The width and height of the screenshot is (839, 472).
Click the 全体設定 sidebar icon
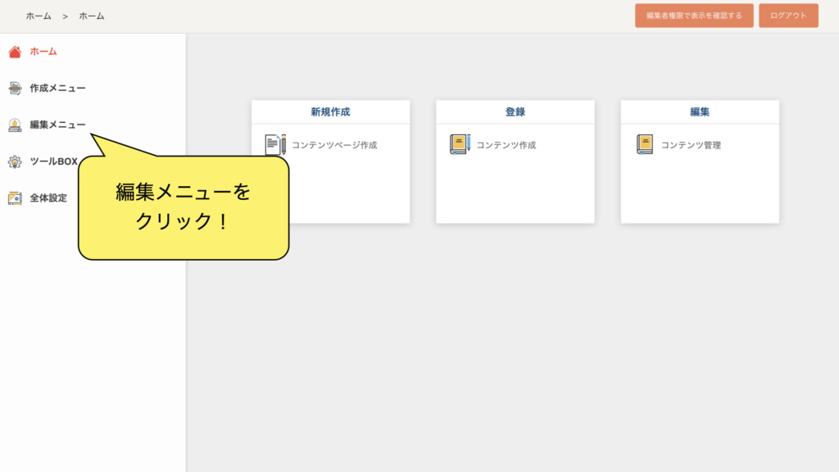point(15,197)
